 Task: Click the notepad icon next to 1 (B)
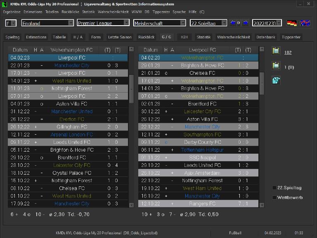276,66
